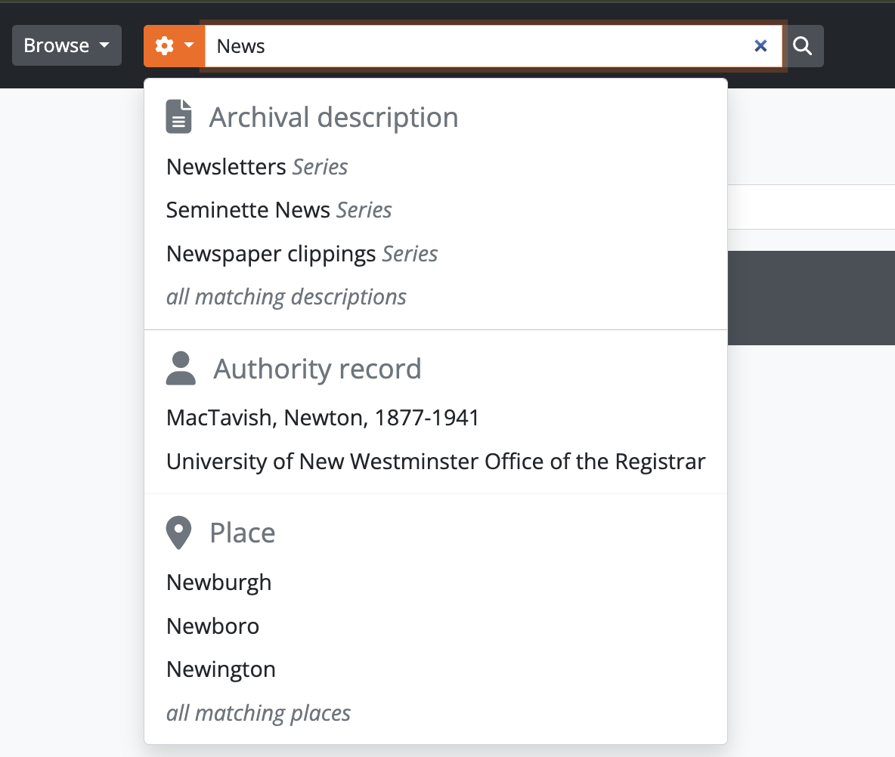
Task: Click the Archival description document icon
Action: (x=179, y=117)
